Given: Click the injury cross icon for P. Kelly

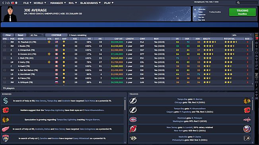Looking at the screenshot, I should coord(49,62).
